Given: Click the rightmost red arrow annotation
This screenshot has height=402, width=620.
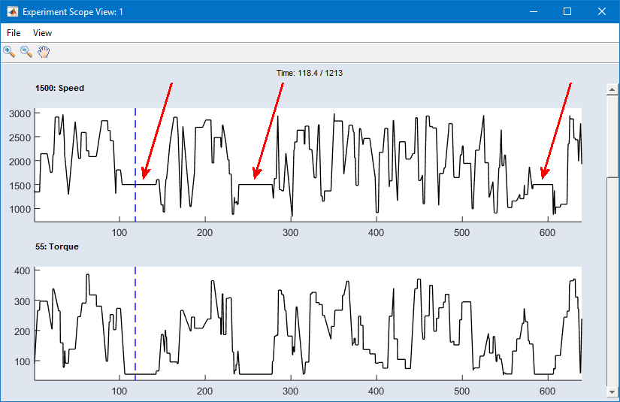Looking at the screenshot, I should [x=557, y=131].
